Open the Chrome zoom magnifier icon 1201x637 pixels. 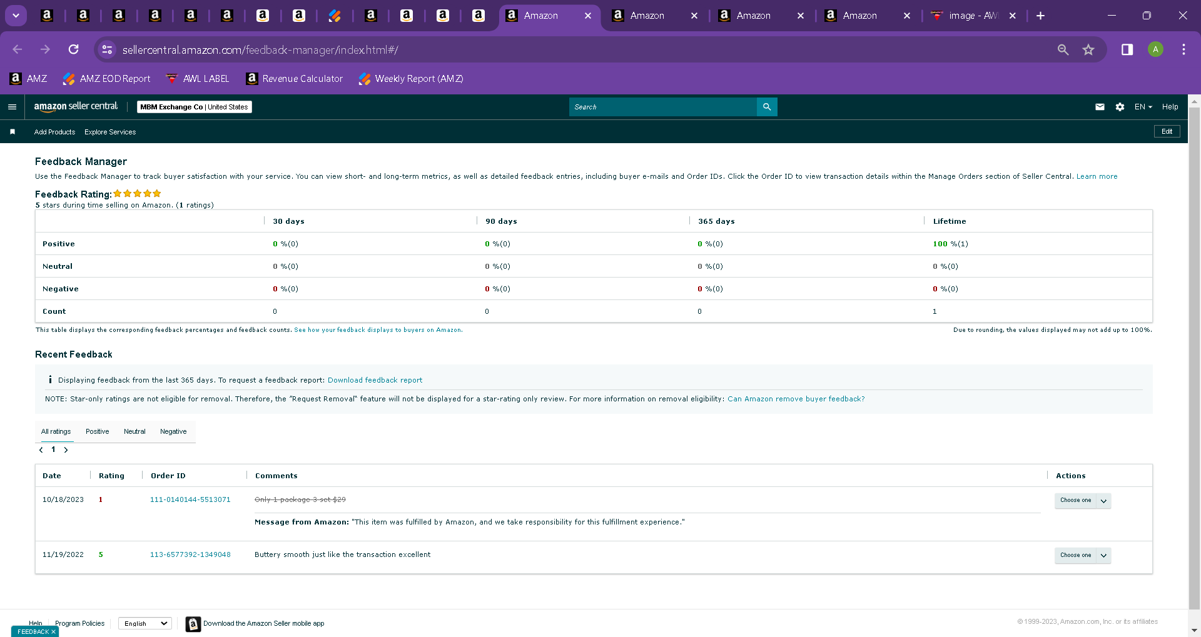[x=1063, y=49]
